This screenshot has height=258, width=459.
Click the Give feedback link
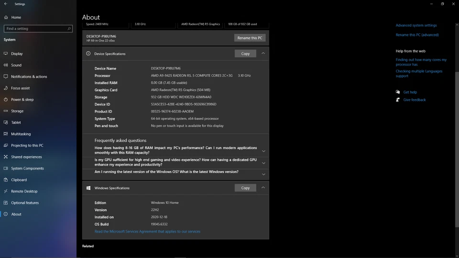(x=414, y=100)
